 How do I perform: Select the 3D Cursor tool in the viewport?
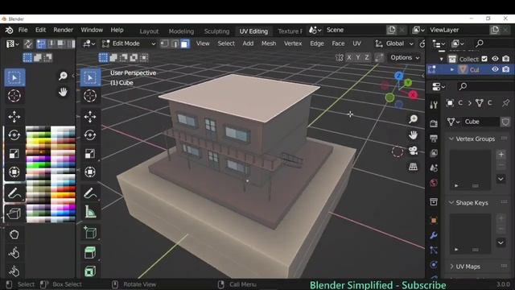tap(90, 96)
